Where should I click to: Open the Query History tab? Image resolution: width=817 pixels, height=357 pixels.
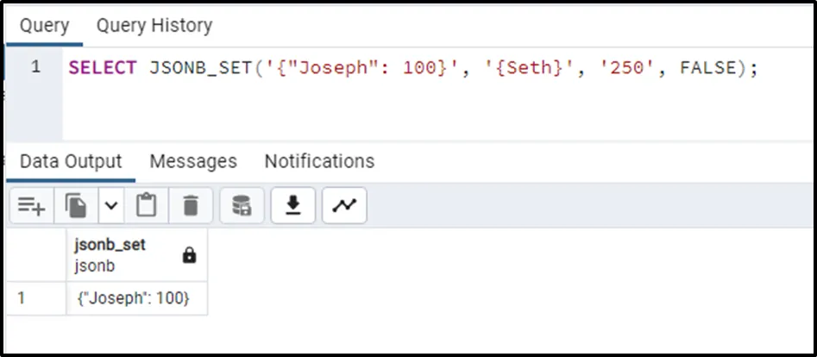154,26
